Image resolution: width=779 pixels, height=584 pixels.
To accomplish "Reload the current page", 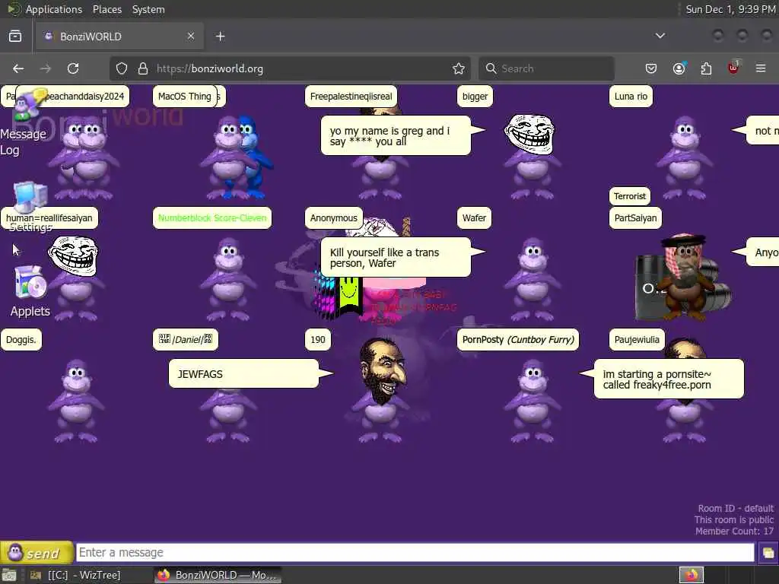I will click(73, 68).
